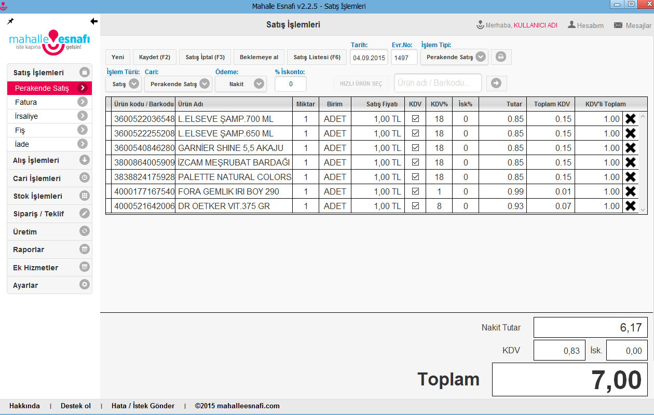The width and height of the screenshot is (654, 415).
Task: Open Ayarlar menu section
Action: (x=49, y=285)
